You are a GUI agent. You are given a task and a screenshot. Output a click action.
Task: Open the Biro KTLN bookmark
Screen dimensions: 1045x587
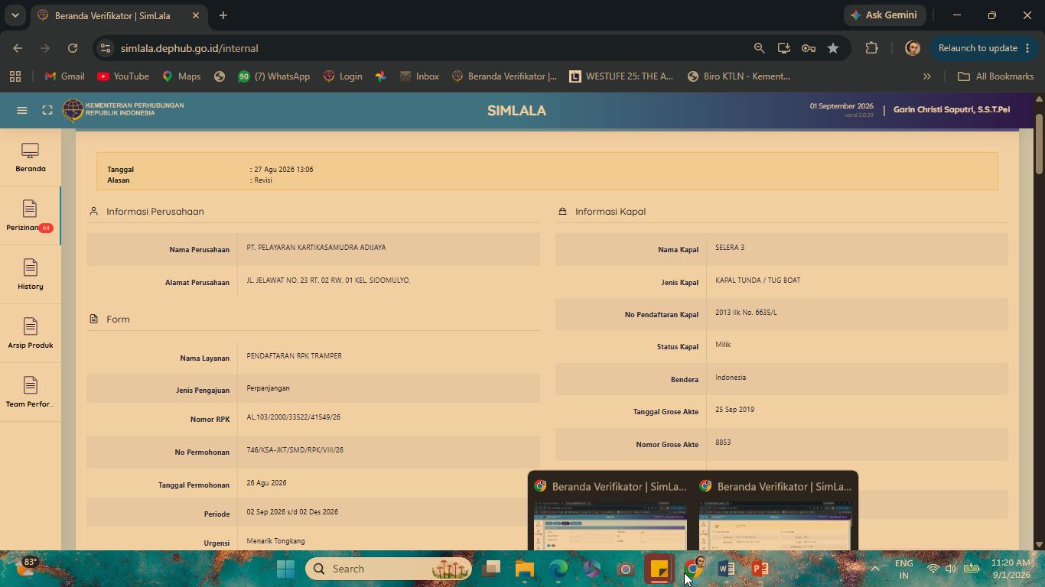[x=739, y=76]
